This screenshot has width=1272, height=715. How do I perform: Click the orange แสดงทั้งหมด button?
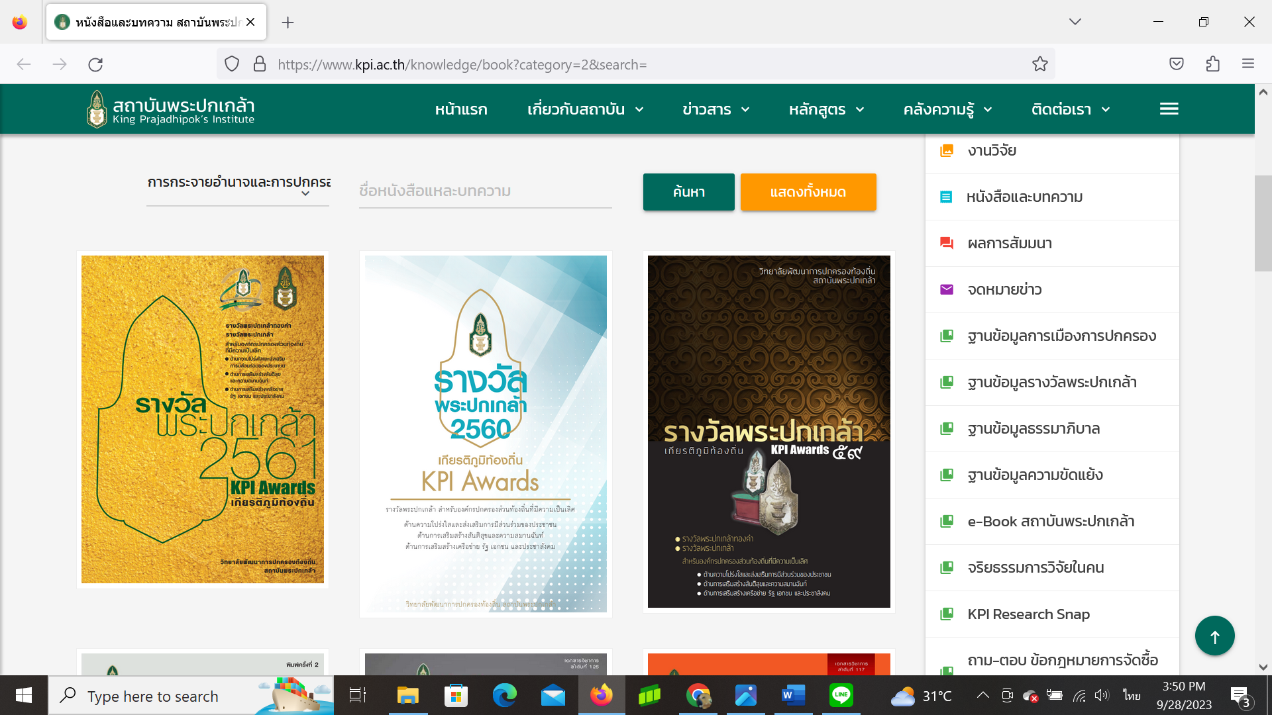click(x=808, y=192)
